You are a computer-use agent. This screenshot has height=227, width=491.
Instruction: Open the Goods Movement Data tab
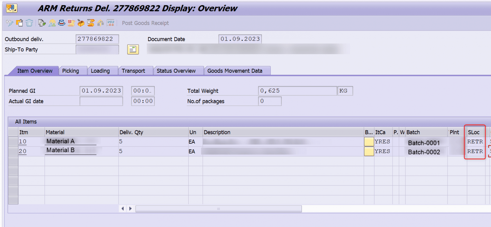(x=237, y=70)
